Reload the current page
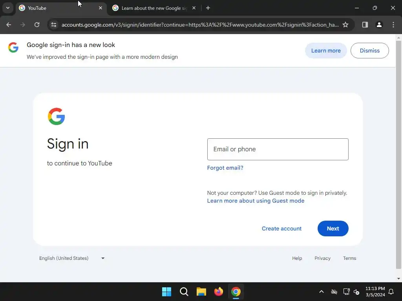 (37, 25)
